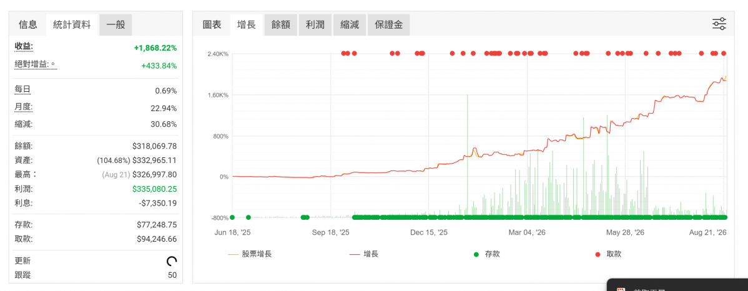Select the 30.68% drawdown value
Viewport: 748px width, 291px height.
pyautogui.click(x=164, y=124)
